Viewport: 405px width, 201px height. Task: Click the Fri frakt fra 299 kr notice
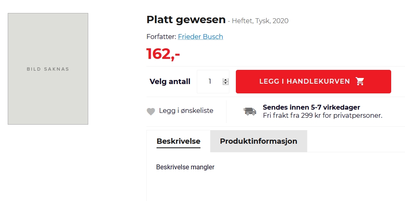pyautogui.click(x=322, y=115)
